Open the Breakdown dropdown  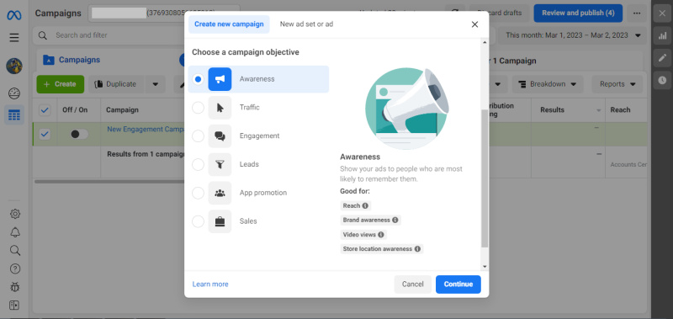pos(548,84)
